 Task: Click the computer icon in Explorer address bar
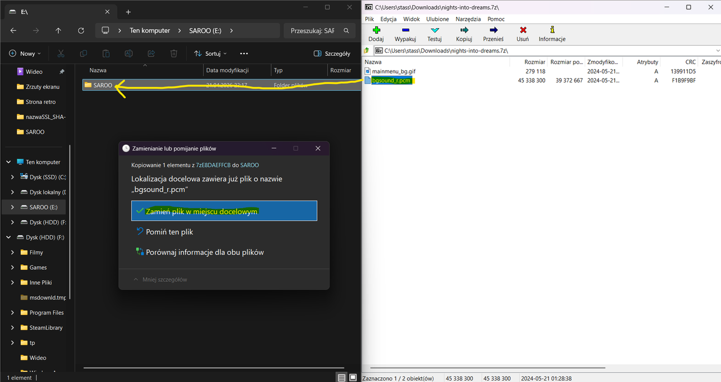(105, 30)
